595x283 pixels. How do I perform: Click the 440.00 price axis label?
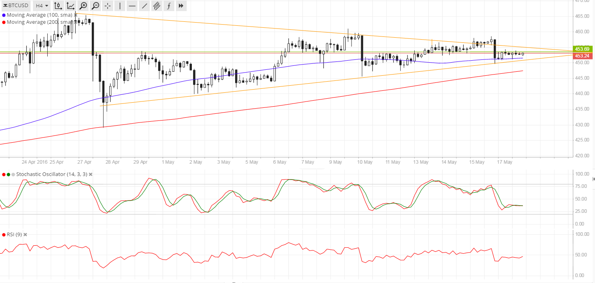coord(582,94)
